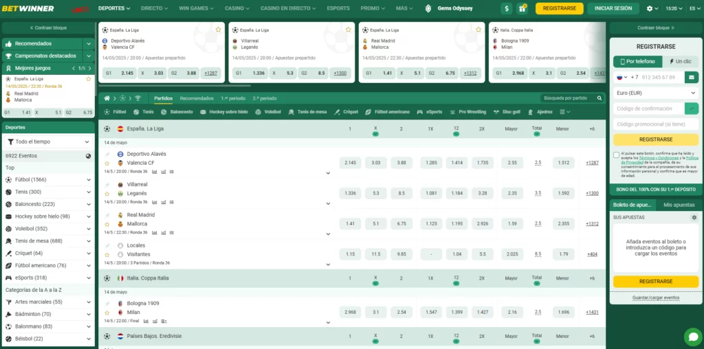Favorite Real Madrid top card star
The image size is (704, 349).
coord(478,30)
